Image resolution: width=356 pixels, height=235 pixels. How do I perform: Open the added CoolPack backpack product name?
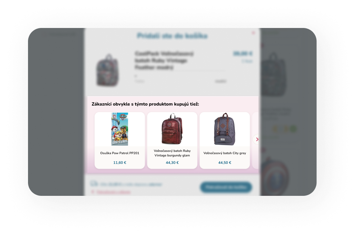coord(164,60)
